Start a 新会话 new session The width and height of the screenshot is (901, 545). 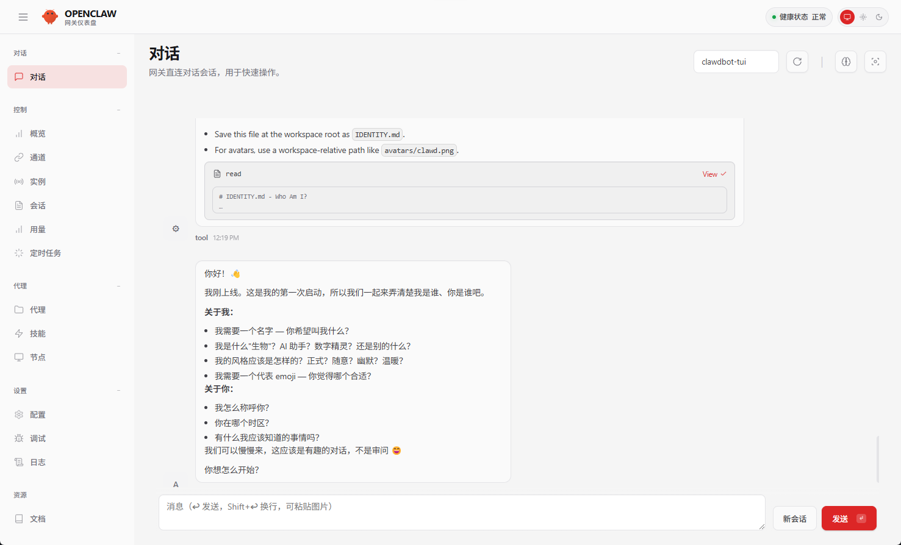click(794, 519)
